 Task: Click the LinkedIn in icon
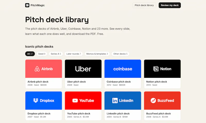[115, 100]
